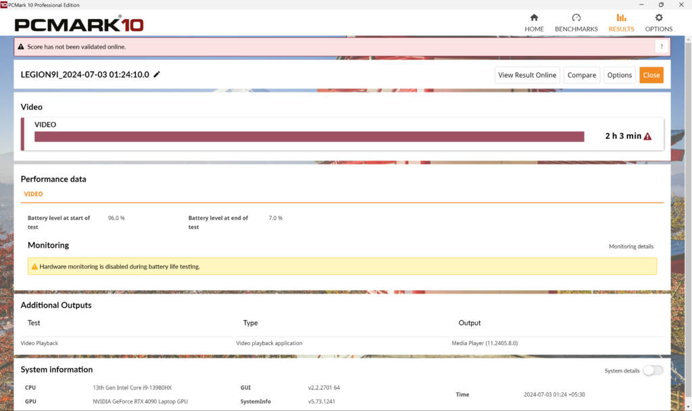Click View Result Online button
Image resolution: width=692 pixels, height=411 pixels.
527,75
